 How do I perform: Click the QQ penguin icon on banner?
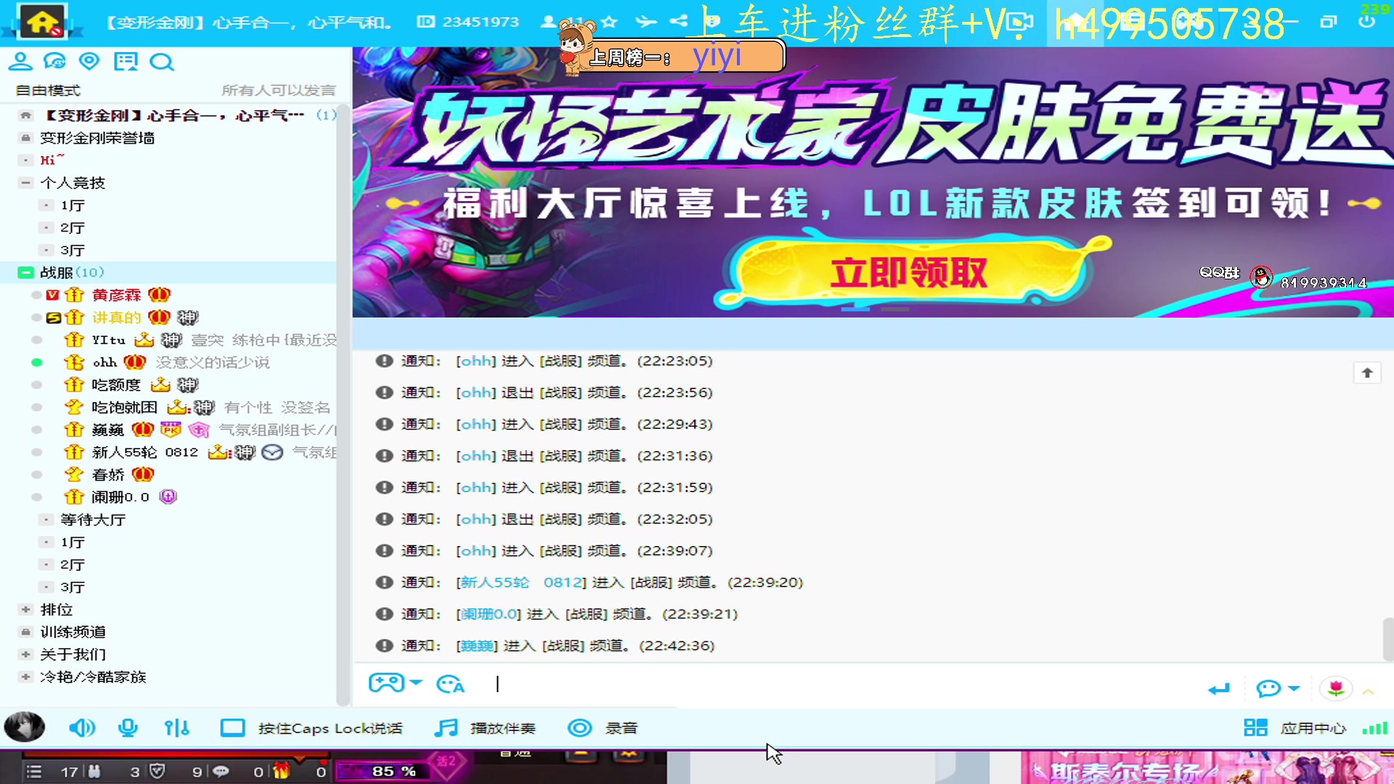pos(1261,277)
